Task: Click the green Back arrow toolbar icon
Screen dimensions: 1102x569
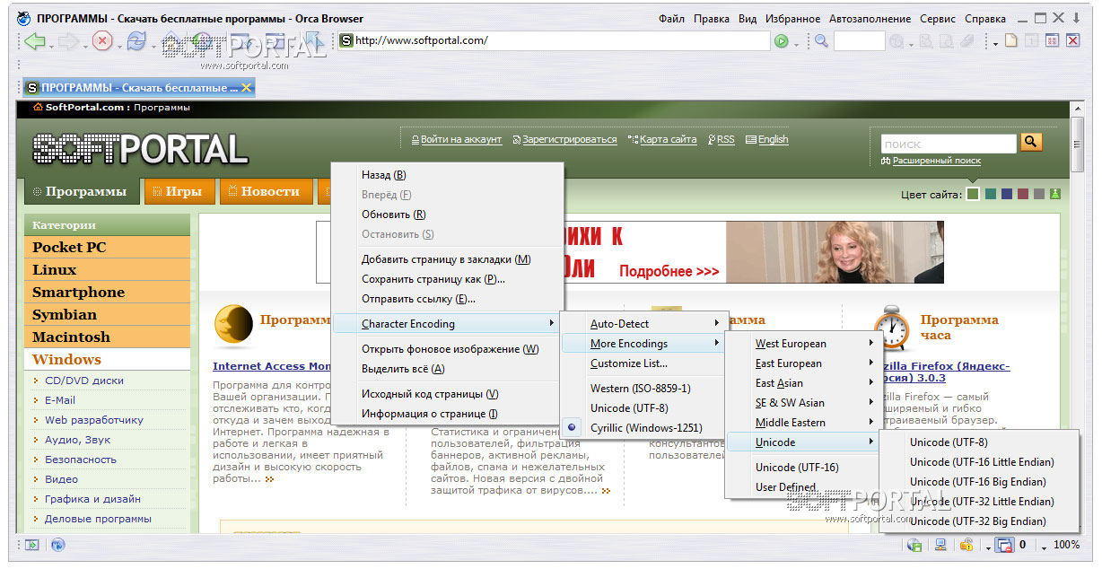Action: click(35, 40)
